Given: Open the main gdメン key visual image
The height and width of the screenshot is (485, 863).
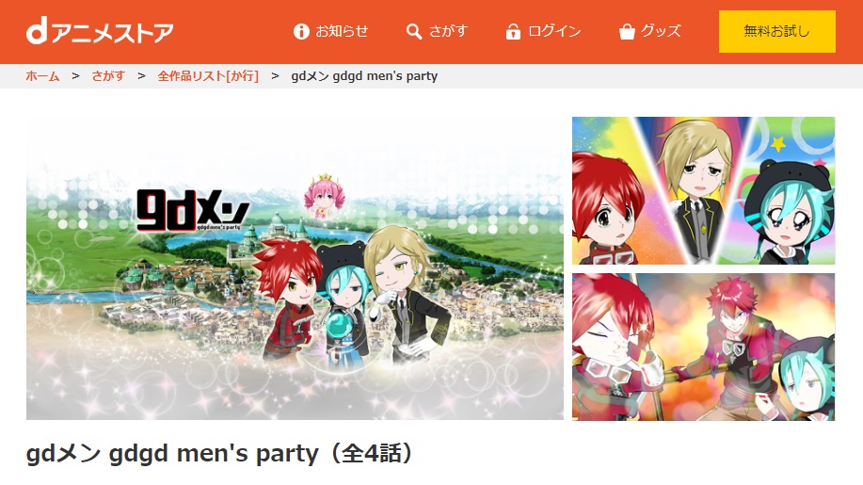Looking at the screenshot, I should click(x=295, y=268).
